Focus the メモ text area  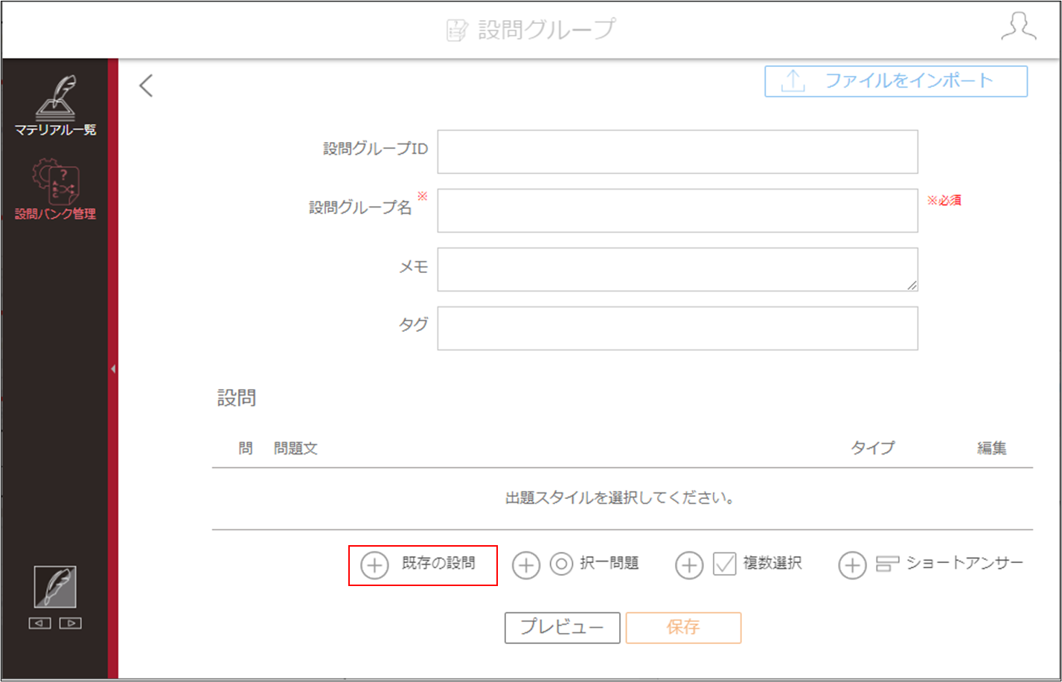tap(677, 269)
